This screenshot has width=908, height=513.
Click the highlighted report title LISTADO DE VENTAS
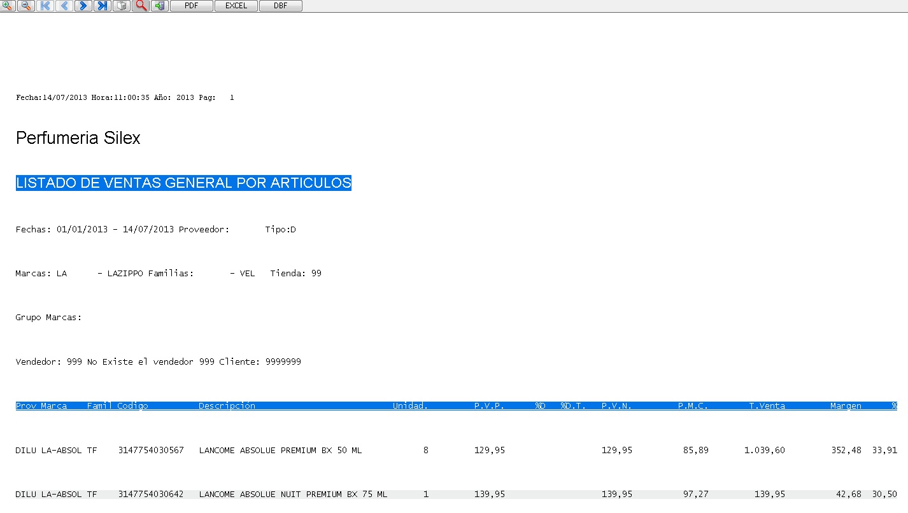pyautogui.click(x=183, y=183)
